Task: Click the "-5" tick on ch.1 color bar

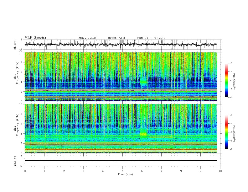Action: tap(231, 80)
